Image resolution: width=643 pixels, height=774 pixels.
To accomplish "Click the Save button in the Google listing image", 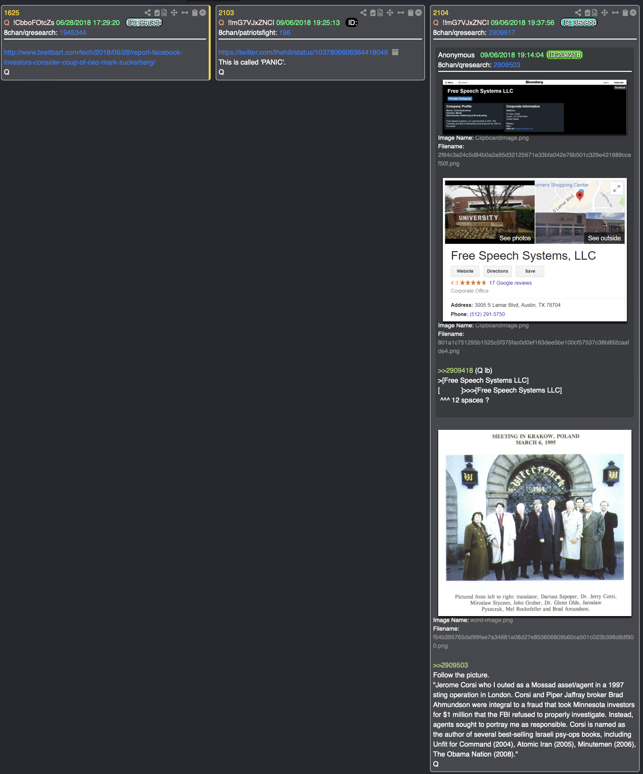I will (530, 271).
